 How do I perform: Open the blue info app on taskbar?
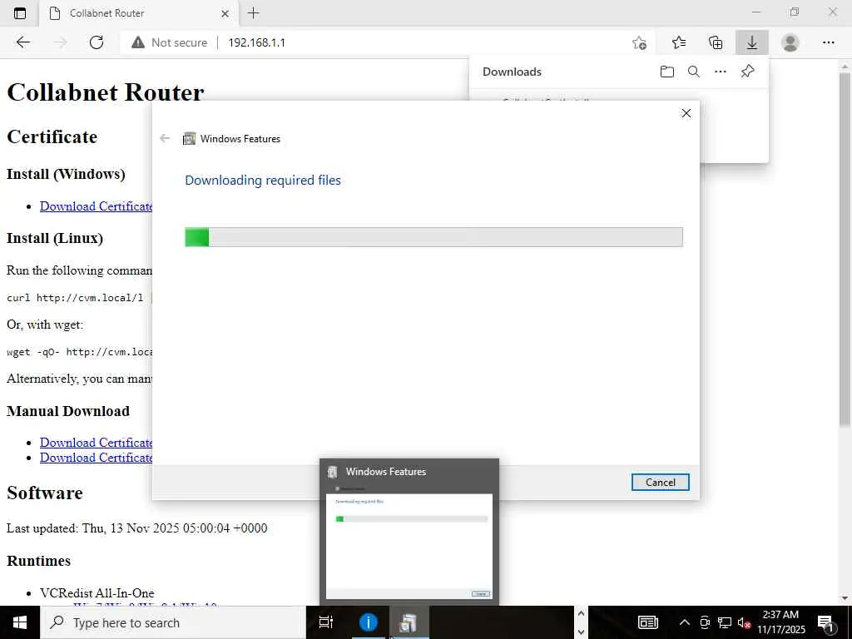[x=368, y=622]
